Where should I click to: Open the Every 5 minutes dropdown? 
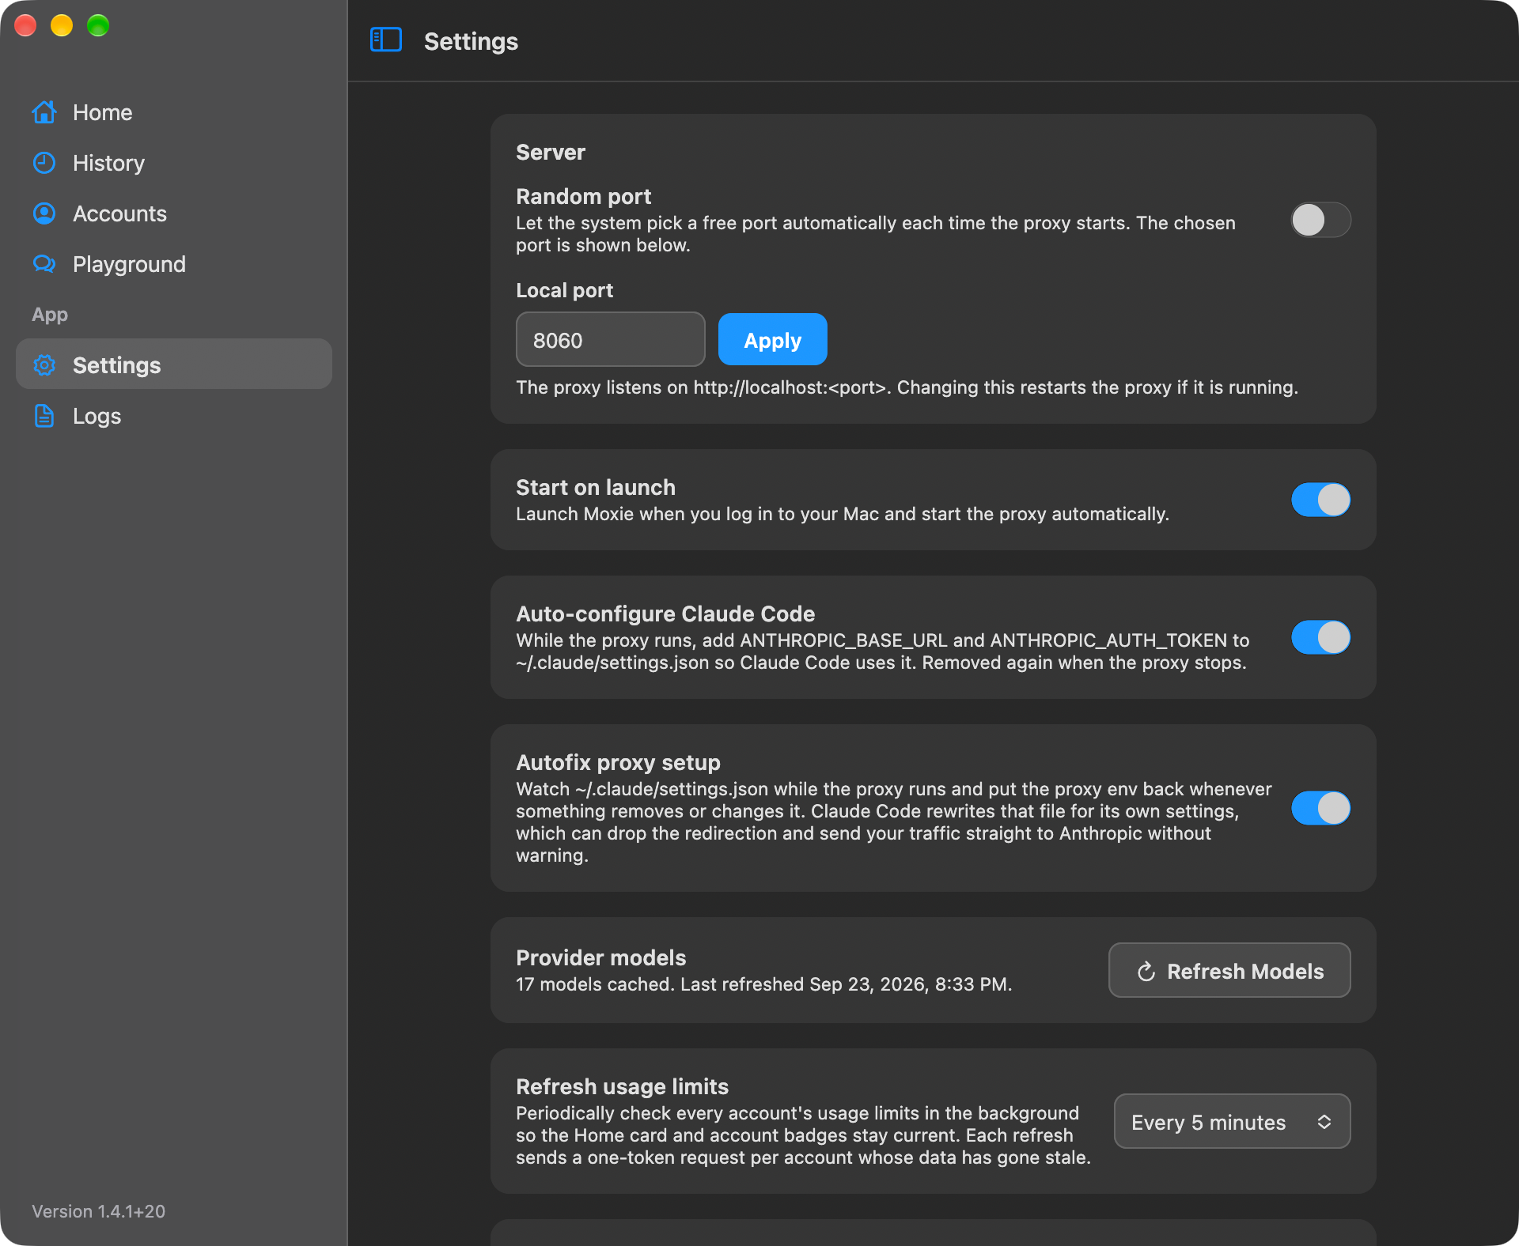pyautogui.click(x=1232, y=1122)
